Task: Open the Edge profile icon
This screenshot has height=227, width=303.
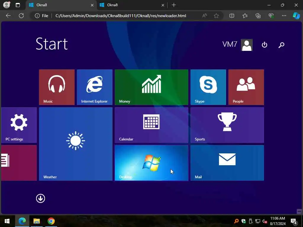Action: tap(7, 5)
